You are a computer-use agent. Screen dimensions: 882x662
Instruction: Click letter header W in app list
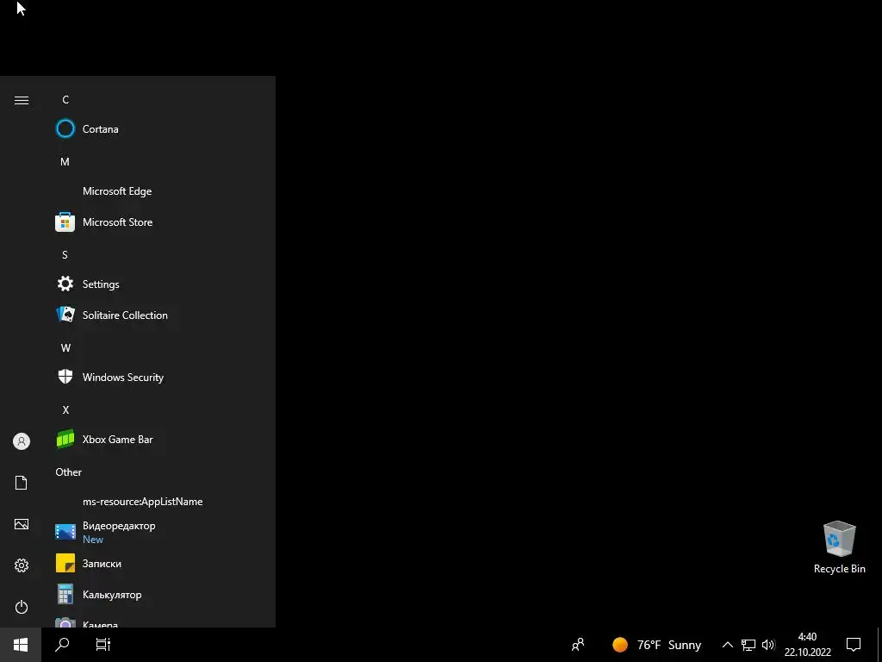point(65,348)
